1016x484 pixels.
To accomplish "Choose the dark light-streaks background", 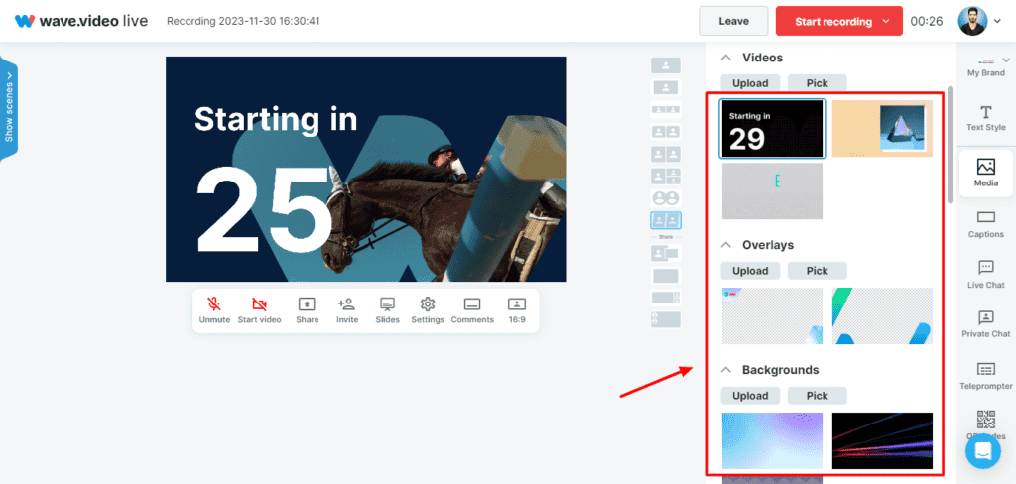I will [x=882, y=440].
